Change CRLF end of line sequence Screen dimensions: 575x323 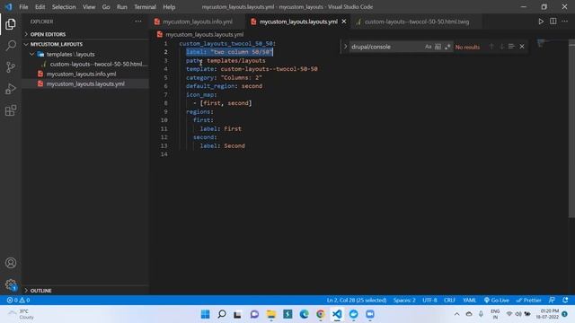[449, 300]
